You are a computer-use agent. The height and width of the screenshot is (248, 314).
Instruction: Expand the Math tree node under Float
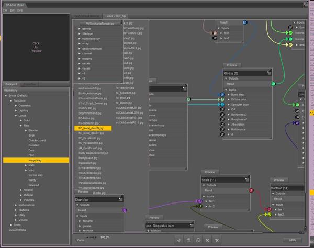tap(26, 165)
